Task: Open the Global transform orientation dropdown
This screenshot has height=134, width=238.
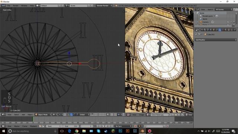Action: point(84,115)
